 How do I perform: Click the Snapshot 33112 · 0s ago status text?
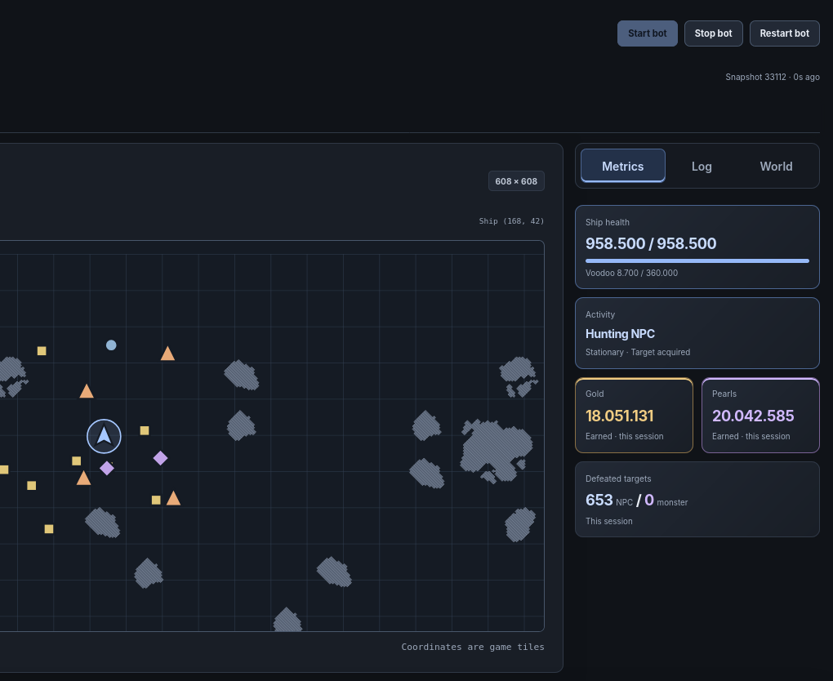tap(773, 77)
